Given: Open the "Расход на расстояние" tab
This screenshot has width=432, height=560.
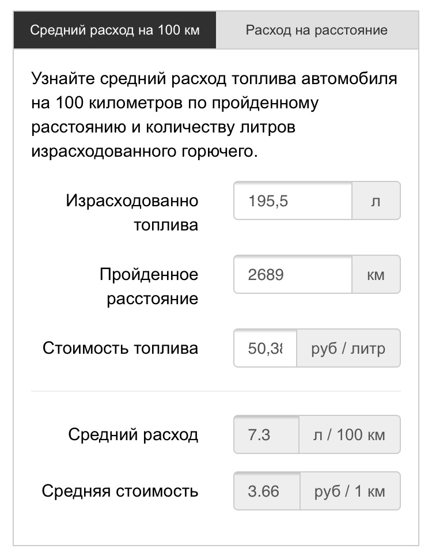Looking at the screenshot, I should tap(316, 30).
